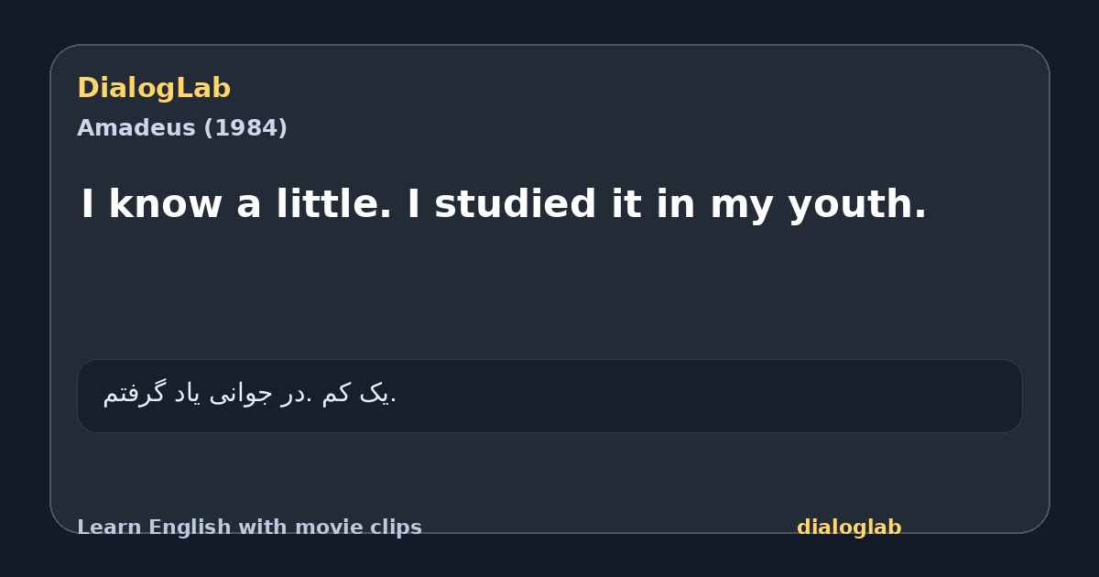Viewport: 1099px width, 577px height.
Task: Select the English quote sentence
Action: 504,204
